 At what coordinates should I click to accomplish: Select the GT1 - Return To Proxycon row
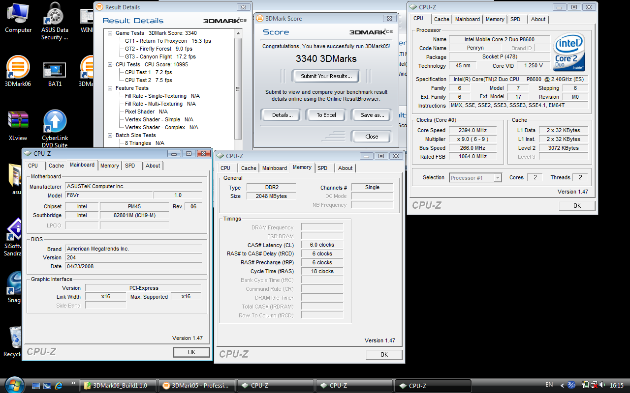click(x=168, y=41)
